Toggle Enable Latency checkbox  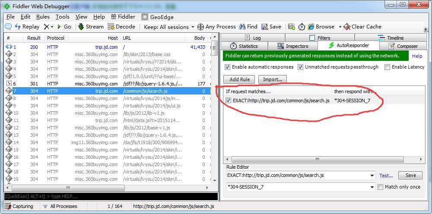tap(388, 67)
